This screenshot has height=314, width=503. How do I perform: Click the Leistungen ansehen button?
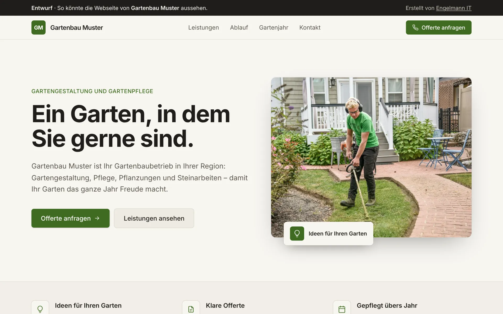[x=154, y=218]
